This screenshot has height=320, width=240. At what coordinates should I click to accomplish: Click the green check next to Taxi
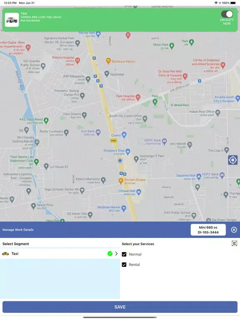pos(110,253)
